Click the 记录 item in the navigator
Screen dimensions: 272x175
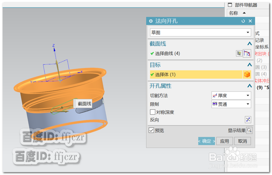(259, 40)
